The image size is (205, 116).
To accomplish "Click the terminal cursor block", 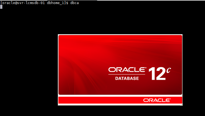I will tap(1, 7).
